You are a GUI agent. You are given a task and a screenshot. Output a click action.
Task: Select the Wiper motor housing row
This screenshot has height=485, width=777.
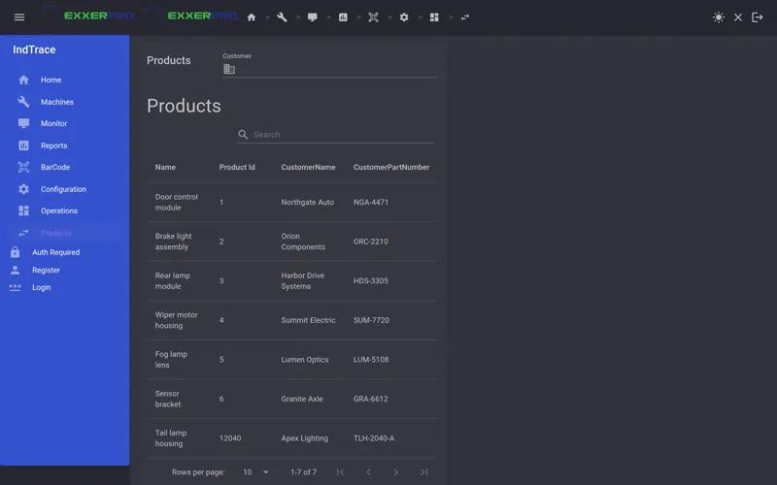tap(293, 320)
